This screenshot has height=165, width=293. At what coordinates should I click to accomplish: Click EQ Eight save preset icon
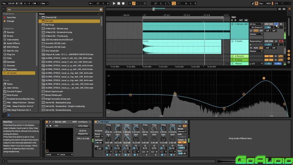(186, 122)
